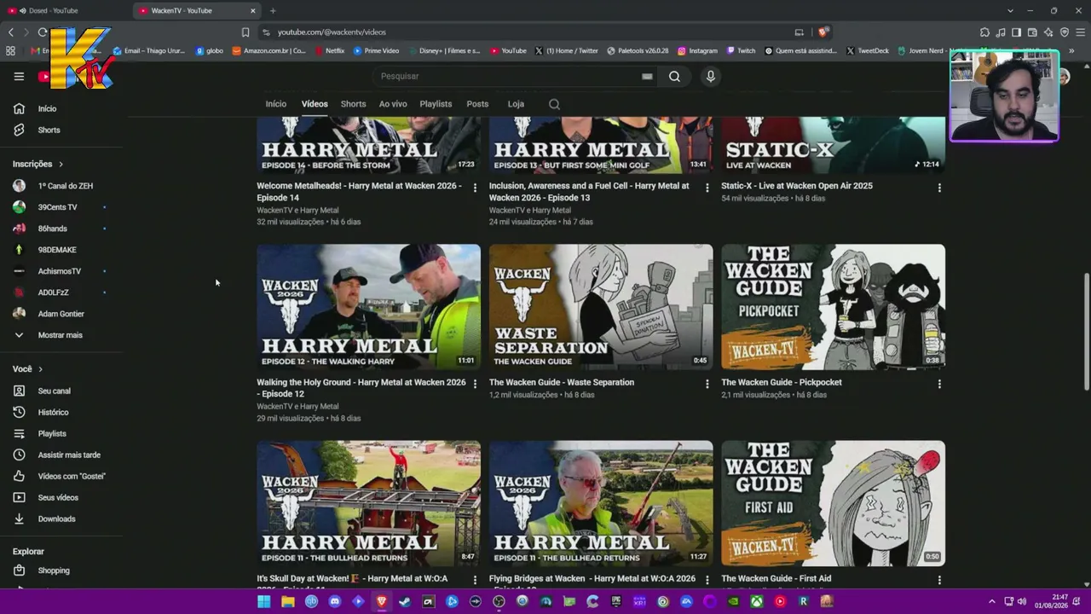
Task: Switch to the Início channel tab
Action: (276, 104)
